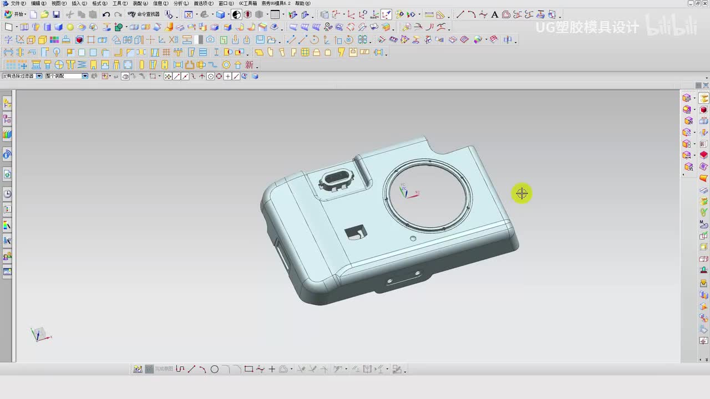Toggle Existing Point snapping
The image size is (710, 399).
pyautogui.click(x=227, y=76)
